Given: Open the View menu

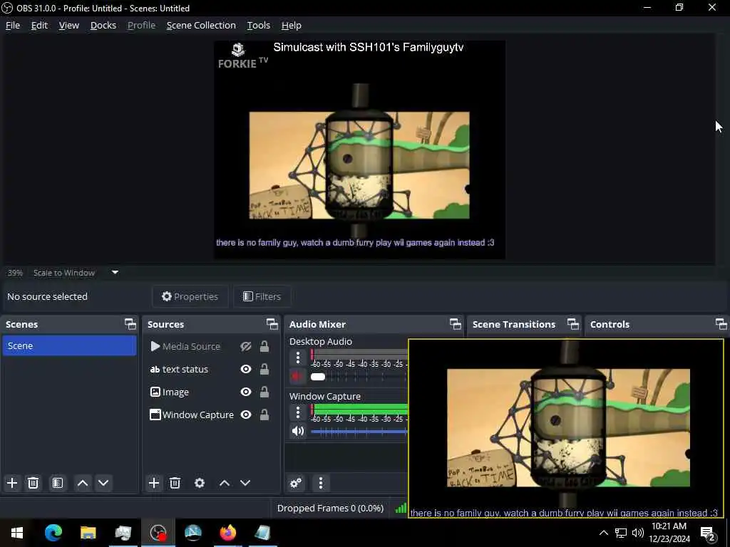Looking at the screenshot, I should pos(69,25).
